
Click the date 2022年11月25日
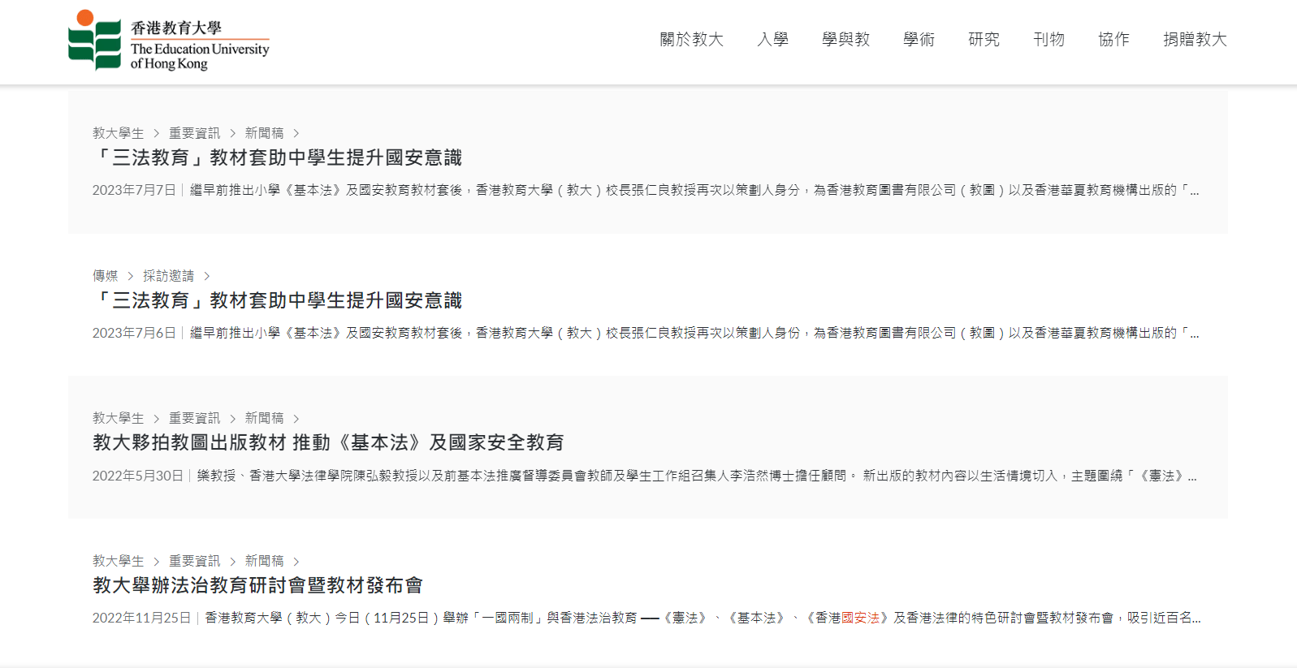tap(141, 618)
